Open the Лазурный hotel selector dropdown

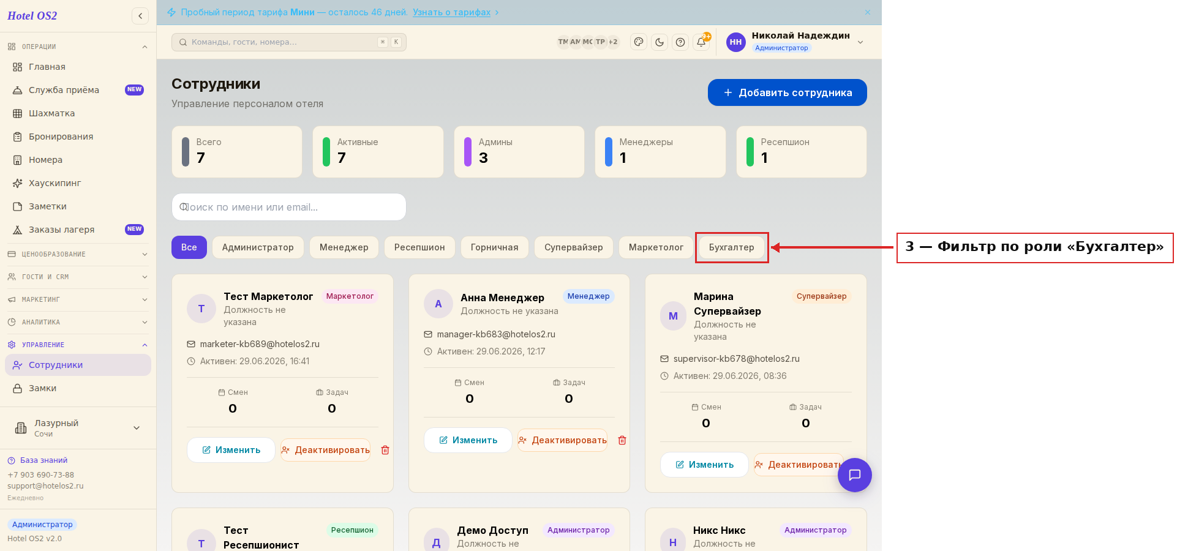tap(78, 428)
